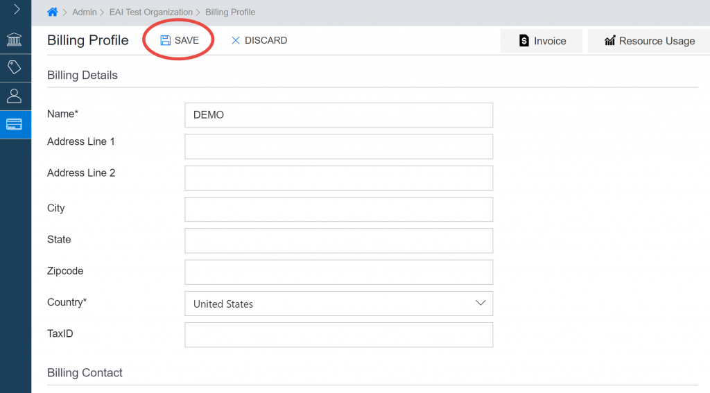Click into the City input field
Viewport: 710px width, 393px height.
click(x=338, y=209)
